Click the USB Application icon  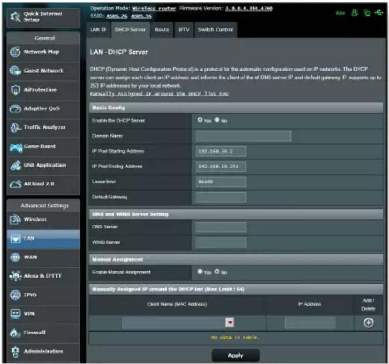[x=15, y=166]
